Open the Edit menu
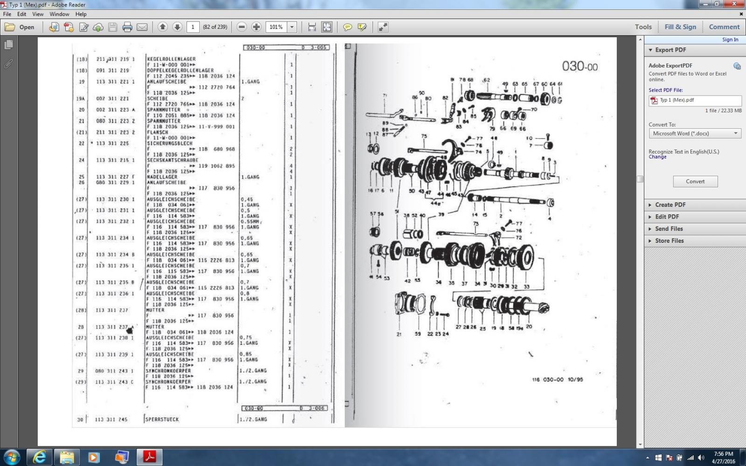Screen dimensions: 746x466 coord(21,14)
